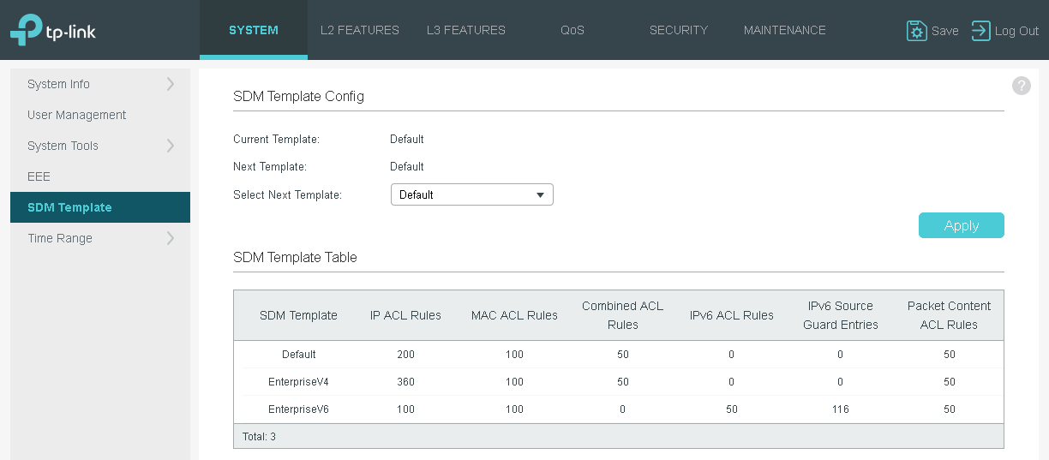1049x460 pixels.
Task: Go to the SECURITY tab
Action: coord(679,30)
